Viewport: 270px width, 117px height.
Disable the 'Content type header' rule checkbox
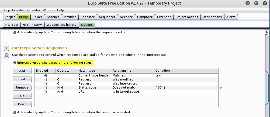(x=45, y=76)
